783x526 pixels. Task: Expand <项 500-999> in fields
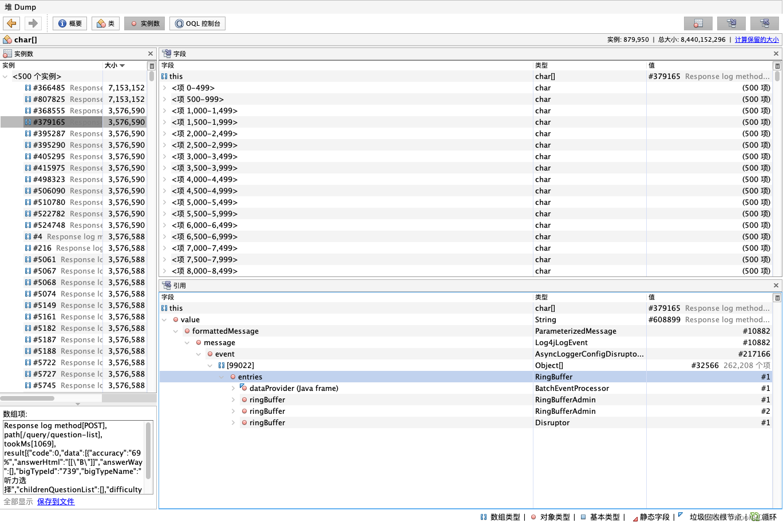coord(164,100)
